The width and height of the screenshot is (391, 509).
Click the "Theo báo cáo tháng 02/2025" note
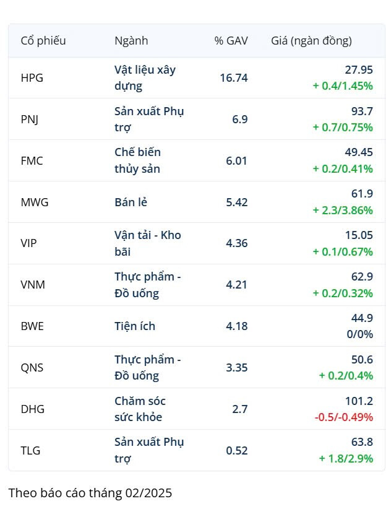(90, 493)
